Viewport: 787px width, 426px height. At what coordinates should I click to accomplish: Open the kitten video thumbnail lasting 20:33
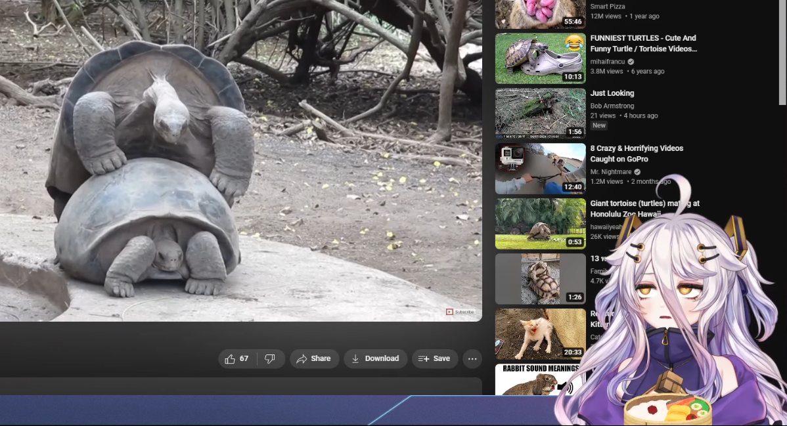[540, 334]
